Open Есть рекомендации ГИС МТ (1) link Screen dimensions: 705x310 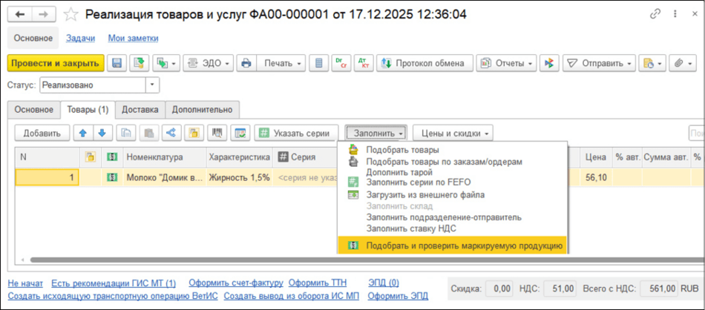[114, 283]
